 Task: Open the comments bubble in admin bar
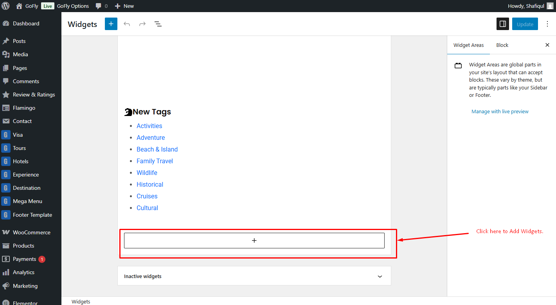[x=102, y=6]
